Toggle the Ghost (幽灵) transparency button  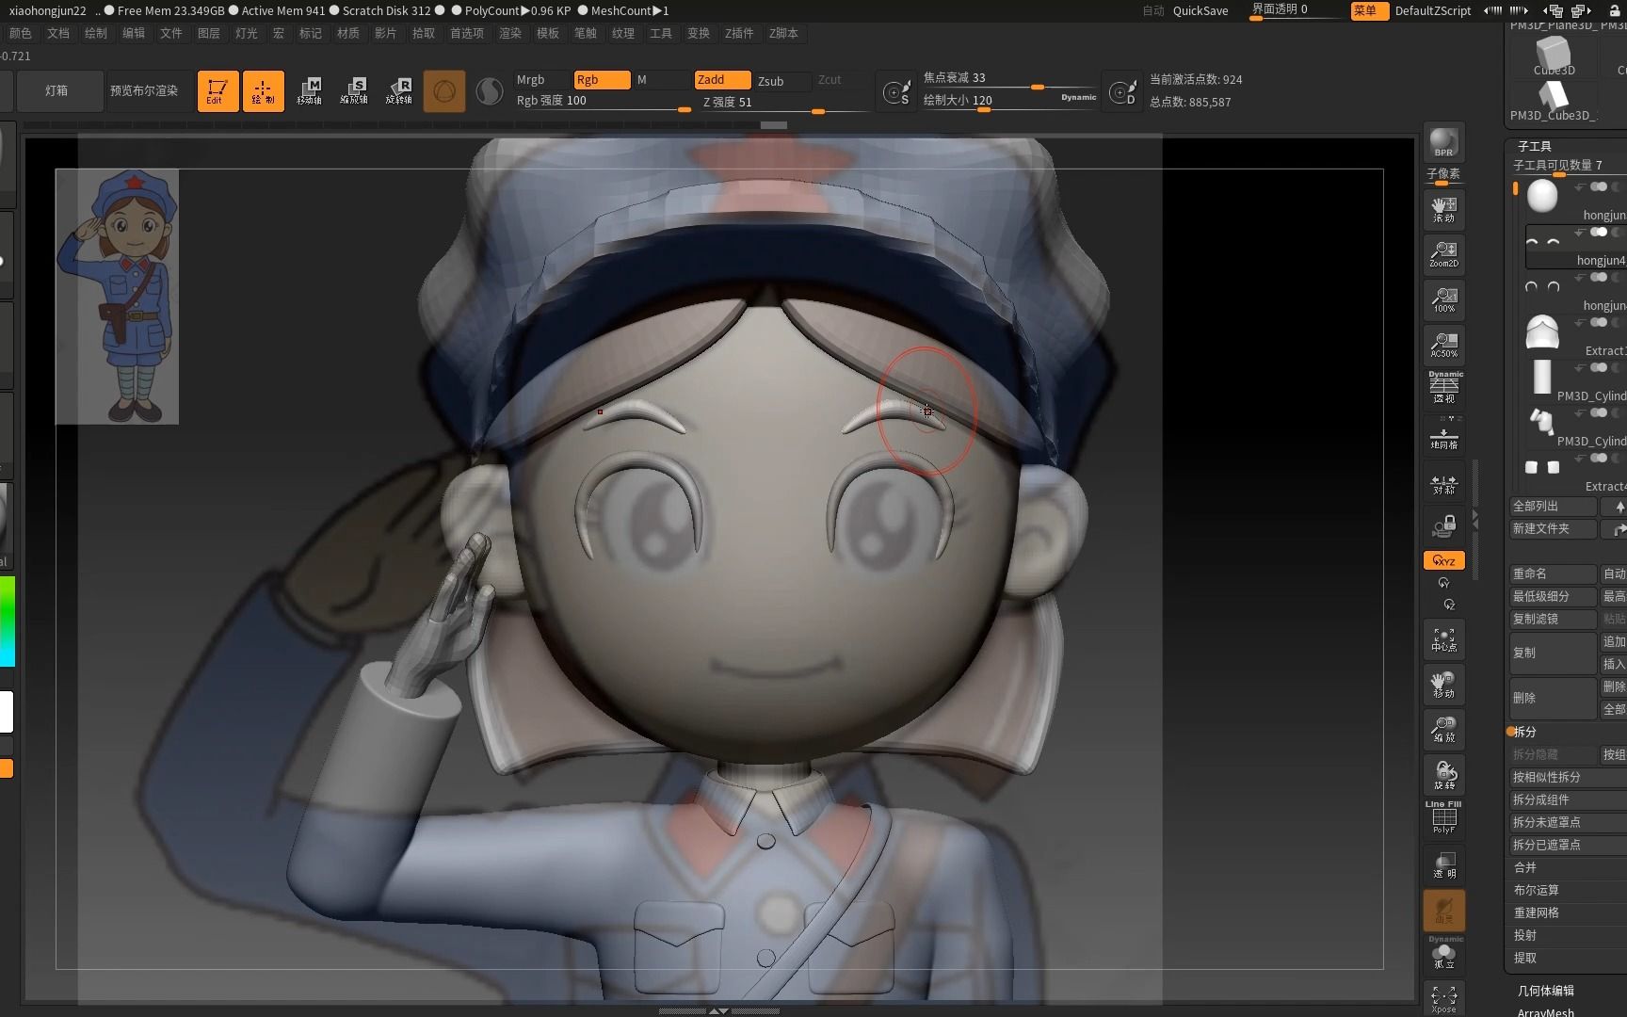(x=1443, y=910)
